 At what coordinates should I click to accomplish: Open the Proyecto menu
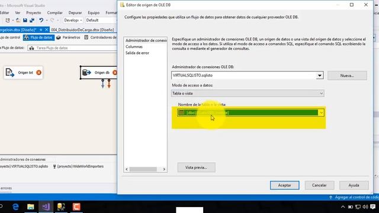[34, 12]
